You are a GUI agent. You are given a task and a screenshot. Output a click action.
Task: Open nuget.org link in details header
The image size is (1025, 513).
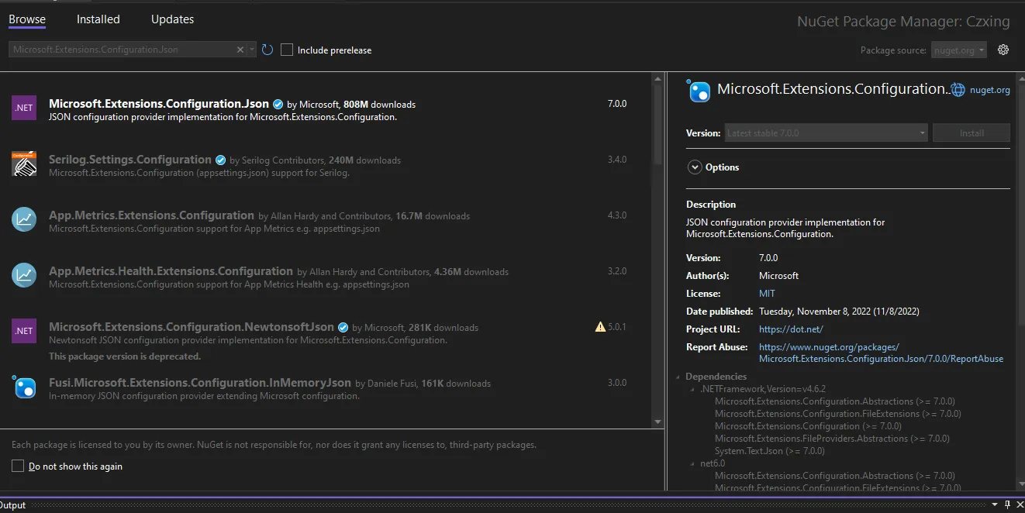click(x=989, y=90)
